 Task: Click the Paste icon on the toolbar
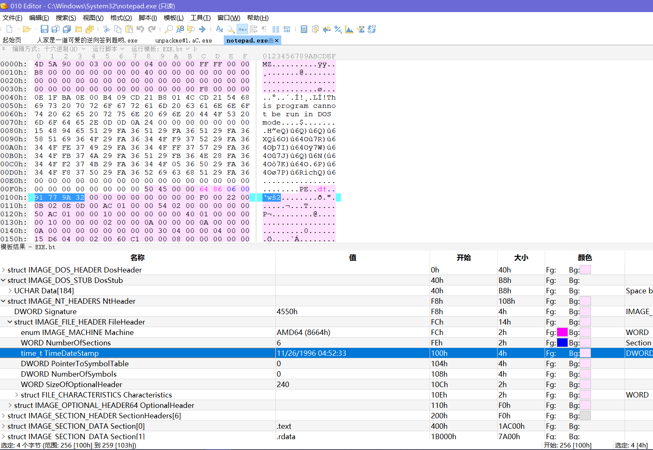[129, 29]
